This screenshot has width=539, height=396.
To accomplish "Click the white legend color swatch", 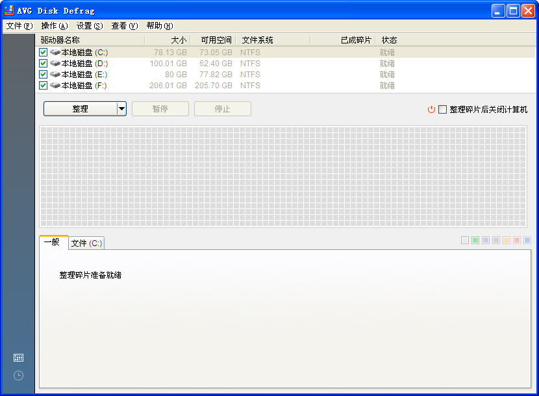I will (x=465, y=240).
